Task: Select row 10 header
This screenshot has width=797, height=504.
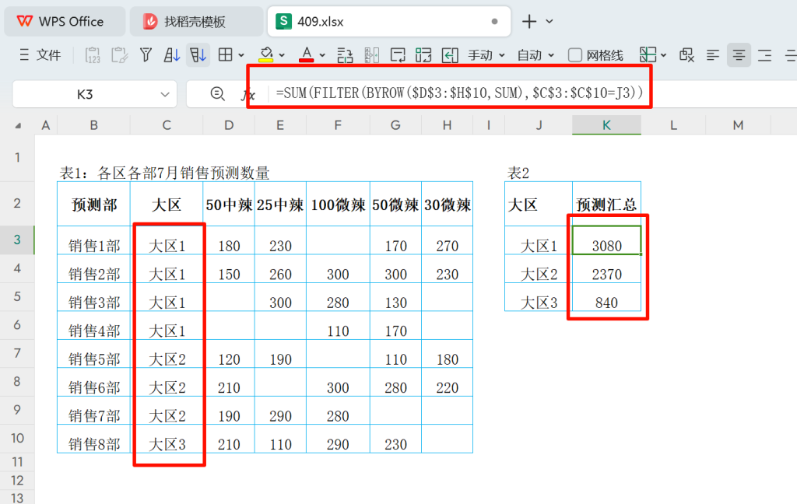Action: 17,439
